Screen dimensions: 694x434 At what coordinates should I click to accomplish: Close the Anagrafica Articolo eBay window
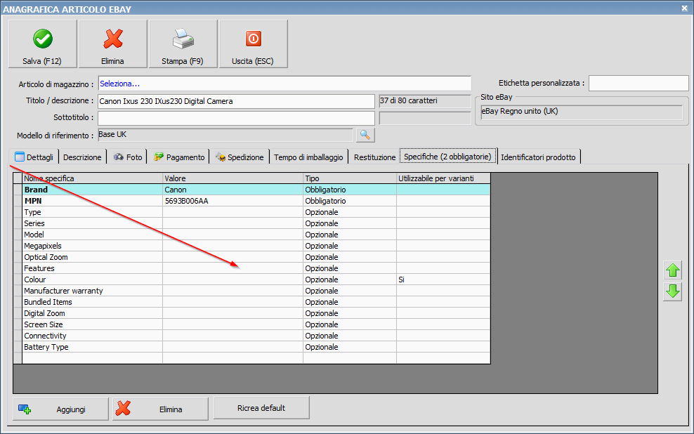coord(684,8)
